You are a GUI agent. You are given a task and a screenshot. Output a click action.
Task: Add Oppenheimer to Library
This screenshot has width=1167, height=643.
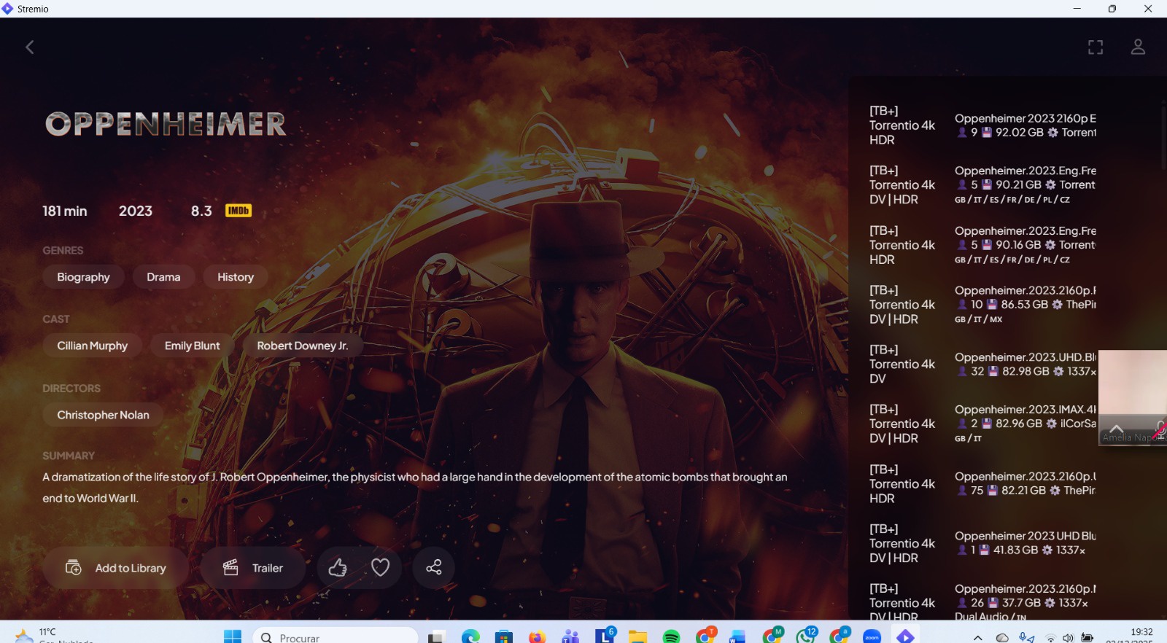[116, 568]
